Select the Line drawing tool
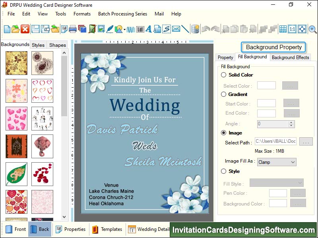The height and width of the screenshot is (238, 318). coord(185,29)
